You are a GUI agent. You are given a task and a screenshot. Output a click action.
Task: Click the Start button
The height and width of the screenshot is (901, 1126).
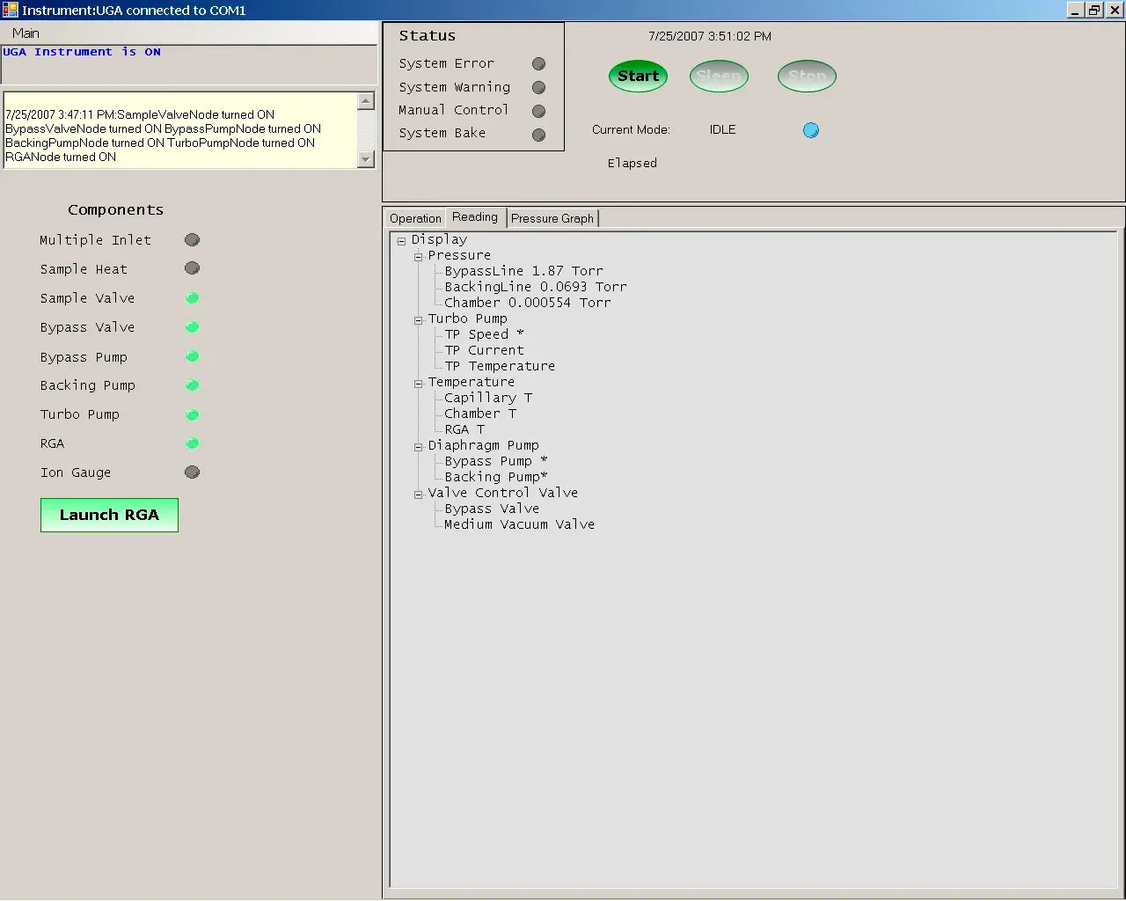point(638,77)
